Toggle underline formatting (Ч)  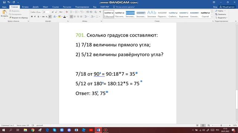coord(38,17)
